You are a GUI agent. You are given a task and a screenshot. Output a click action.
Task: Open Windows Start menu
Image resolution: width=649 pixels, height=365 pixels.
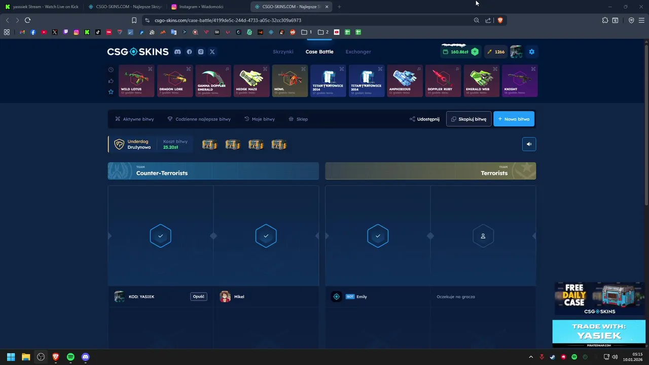pyautogui.click(x=11, y=357)
